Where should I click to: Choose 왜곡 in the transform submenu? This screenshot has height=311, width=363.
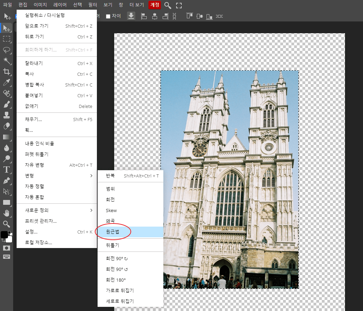tap(130, 221)
